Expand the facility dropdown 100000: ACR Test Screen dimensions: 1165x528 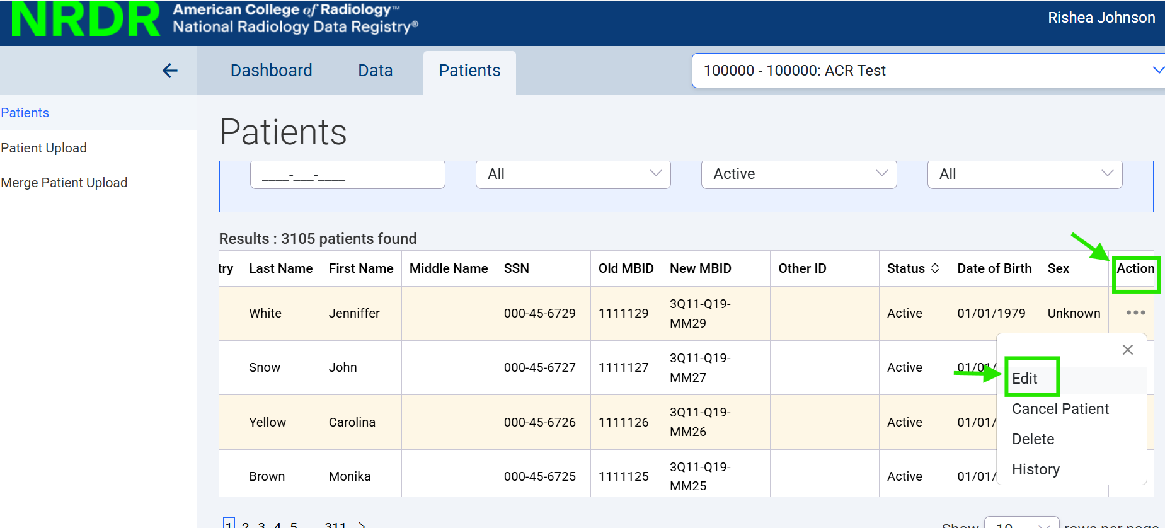point(928,71)
